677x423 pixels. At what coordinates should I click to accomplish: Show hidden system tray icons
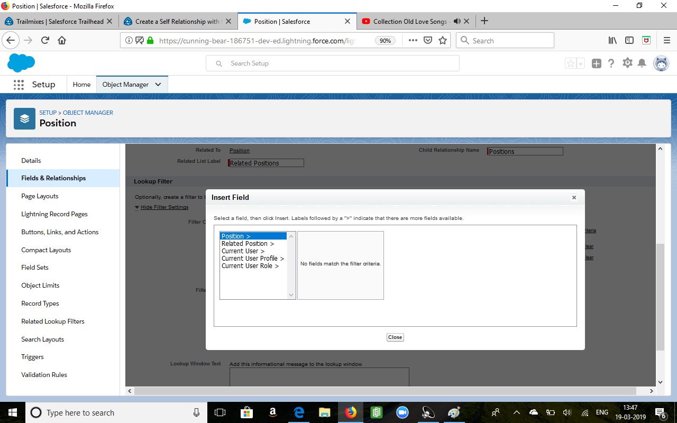click(516, 412)
